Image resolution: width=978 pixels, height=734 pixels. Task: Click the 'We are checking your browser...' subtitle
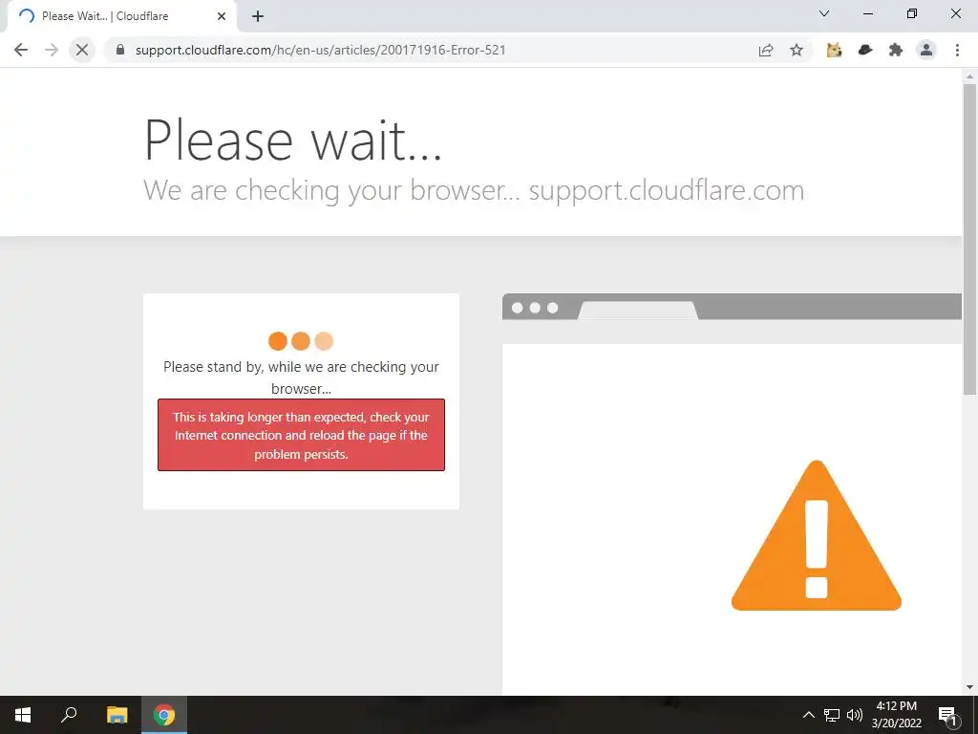click(x=474, y=190)
